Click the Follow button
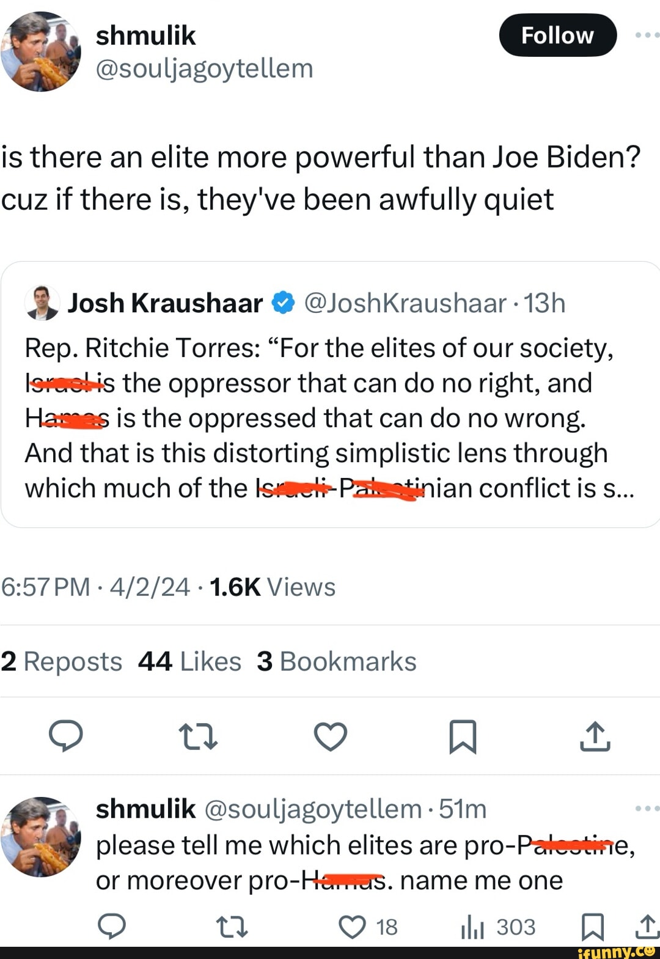The image size is (660, 959). pos(557,35)
